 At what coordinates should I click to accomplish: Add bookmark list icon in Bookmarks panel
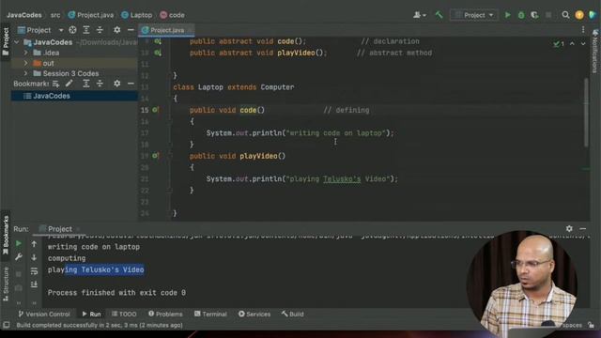click(56, 84)
